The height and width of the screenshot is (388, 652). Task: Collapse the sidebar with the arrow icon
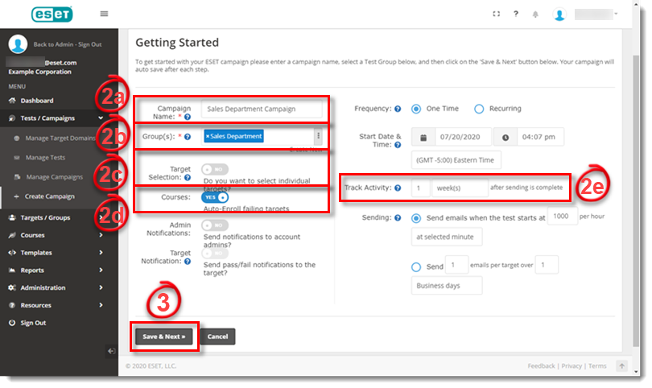tap(110, 350)
